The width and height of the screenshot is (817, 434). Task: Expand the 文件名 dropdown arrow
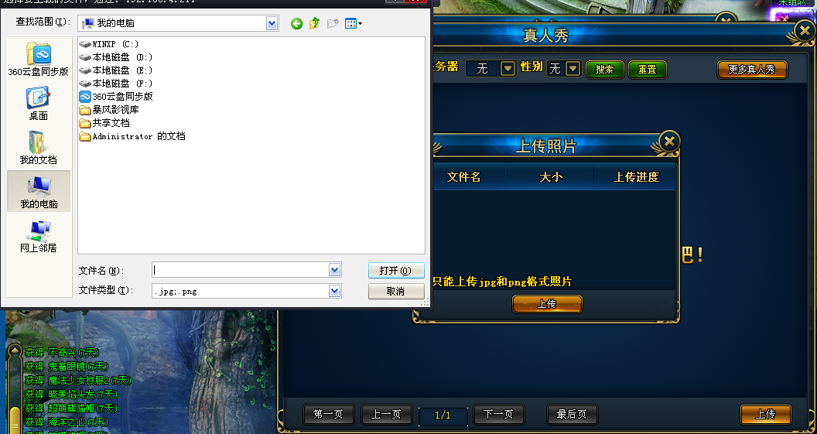pyautogui.click(x=334, y=270)
